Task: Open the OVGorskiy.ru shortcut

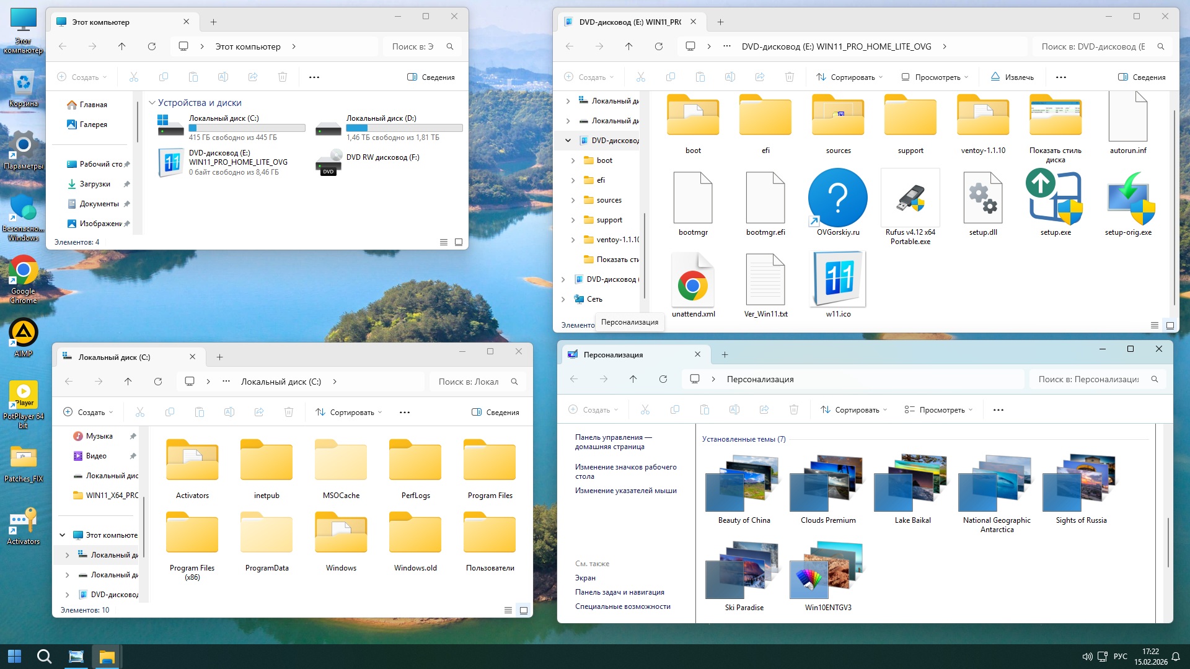Action: pyautogui.click(x=837, y=199)
